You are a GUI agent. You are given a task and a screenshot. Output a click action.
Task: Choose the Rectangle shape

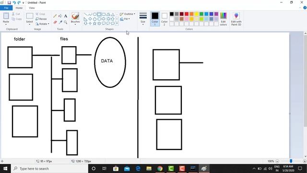pyautogui.click(x=99, y=14)
